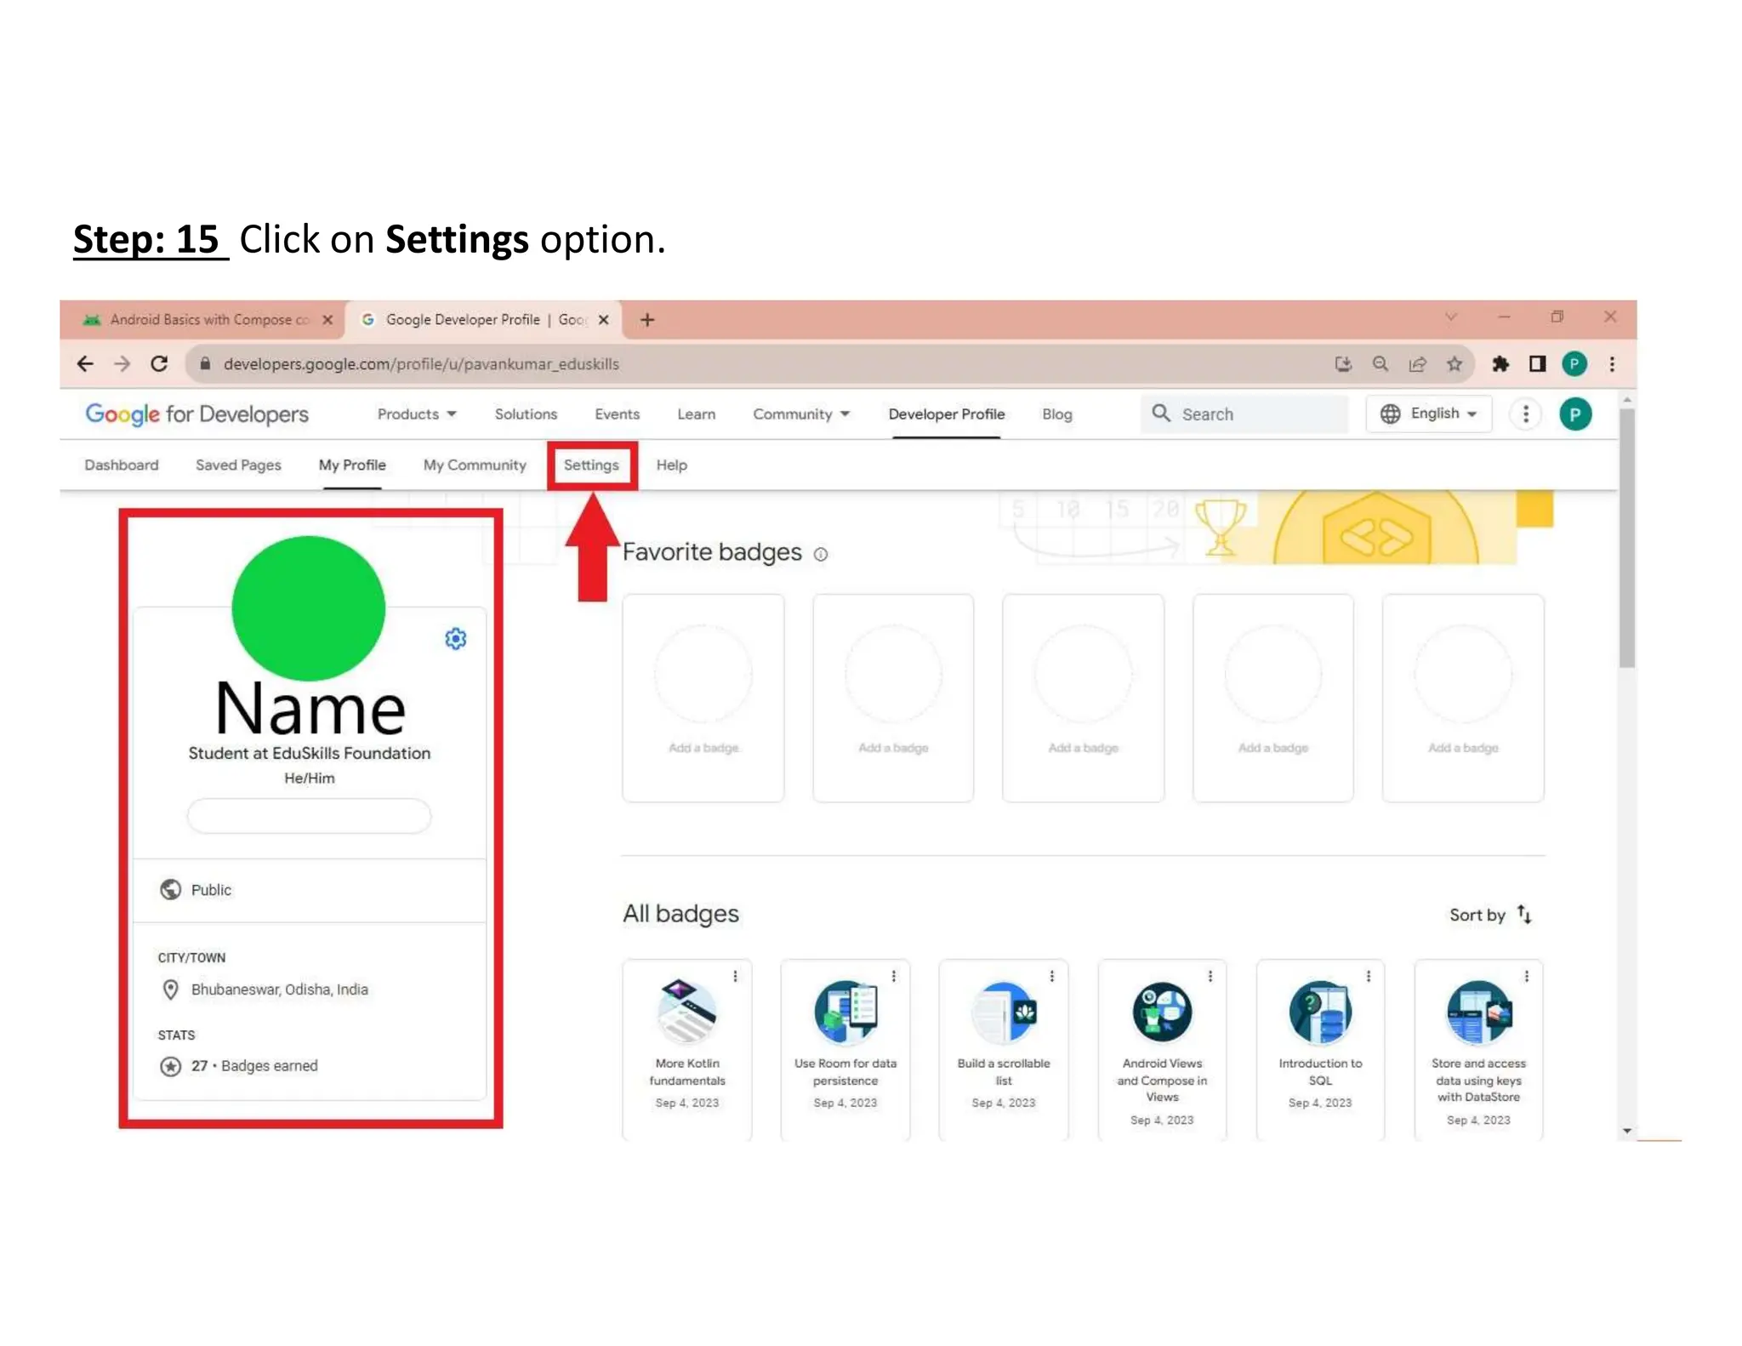Click the blue gear icon on profile card
Screen dimensions: 1742x1346
tap(455, 639)
